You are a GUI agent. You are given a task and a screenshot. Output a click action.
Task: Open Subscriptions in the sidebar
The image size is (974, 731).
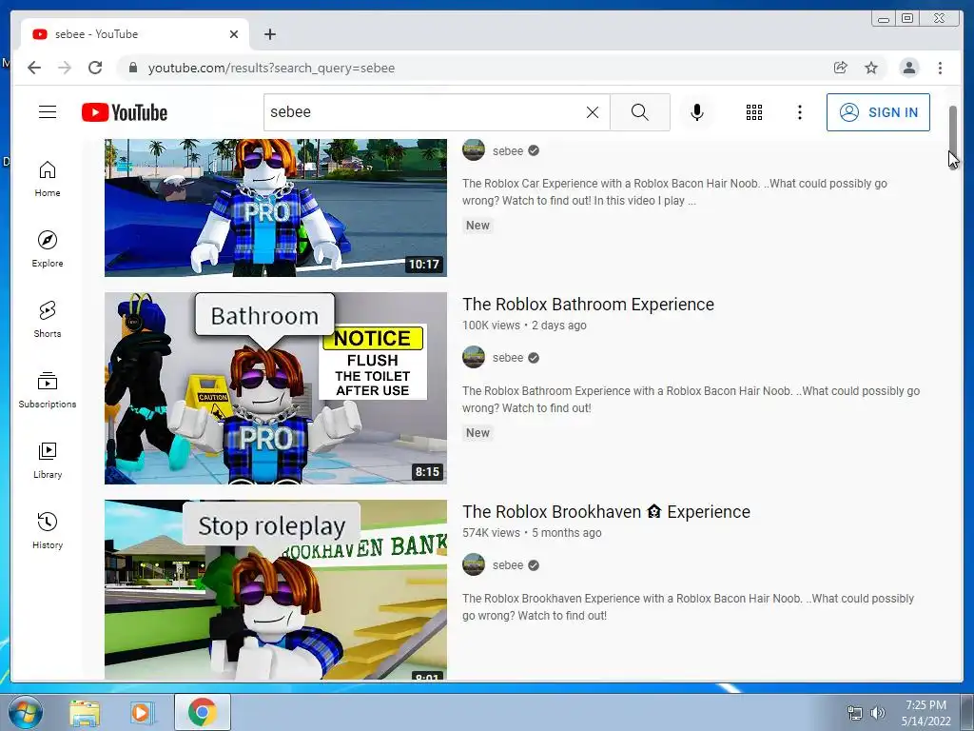click(48, 389)
